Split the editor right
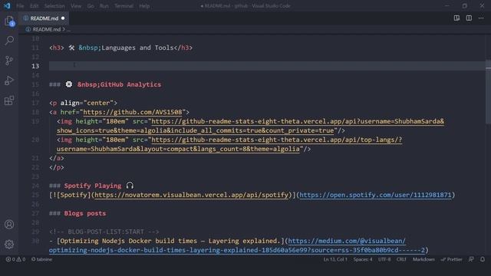This screenshot has width=491, height=276. [469, 18]
